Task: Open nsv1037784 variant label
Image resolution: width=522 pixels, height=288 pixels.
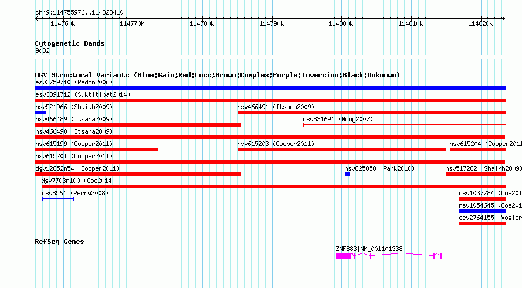Action: pos(490,193)
